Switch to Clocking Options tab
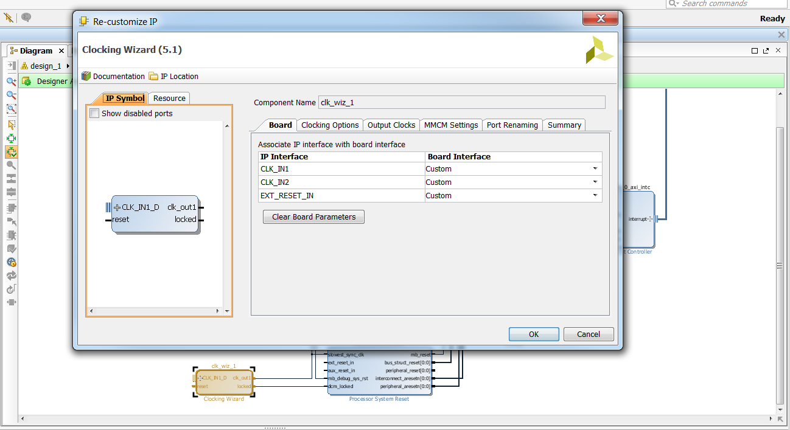Image resolution: width=790 pixels, height=430 pixels. tap(330, 125)
